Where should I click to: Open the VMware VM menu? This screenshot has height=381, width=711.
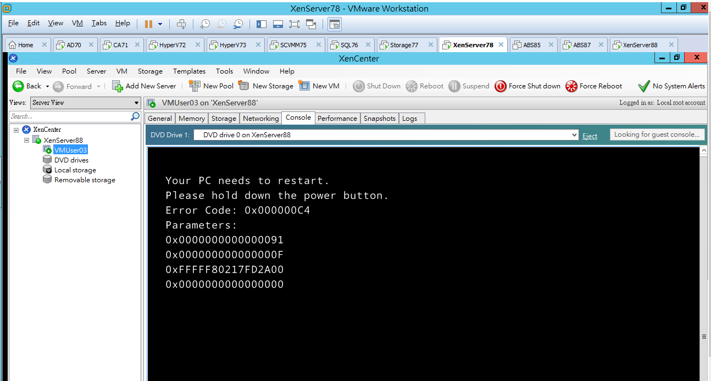[x=77, y=23]
